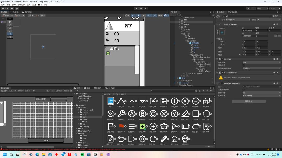Uncheck the Graphic Raycaster ignore reversed graphics box

coord(243,90)
